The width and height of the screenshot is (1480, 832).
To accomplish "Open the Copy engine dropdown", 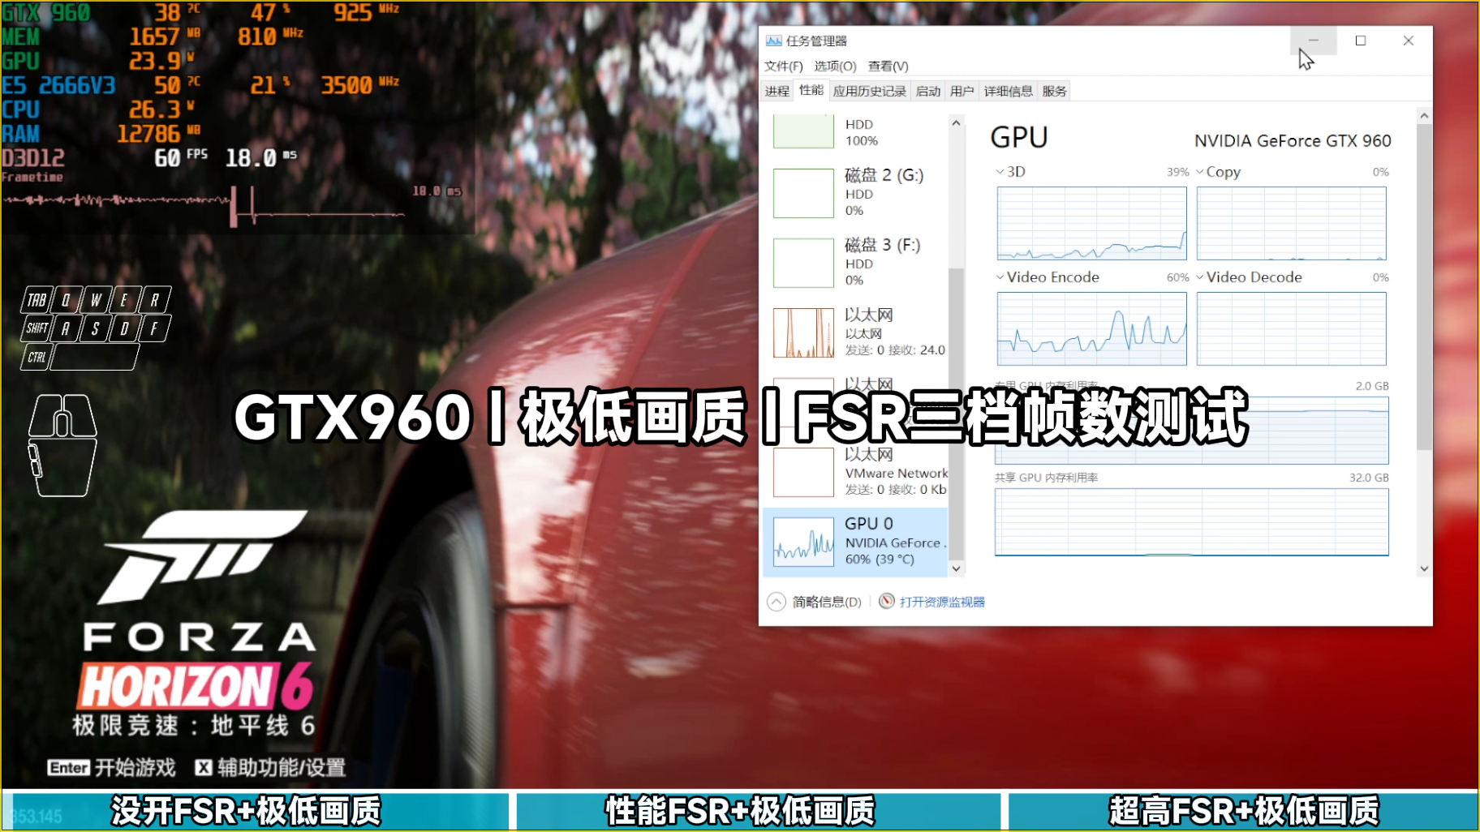I will 1218,172.
